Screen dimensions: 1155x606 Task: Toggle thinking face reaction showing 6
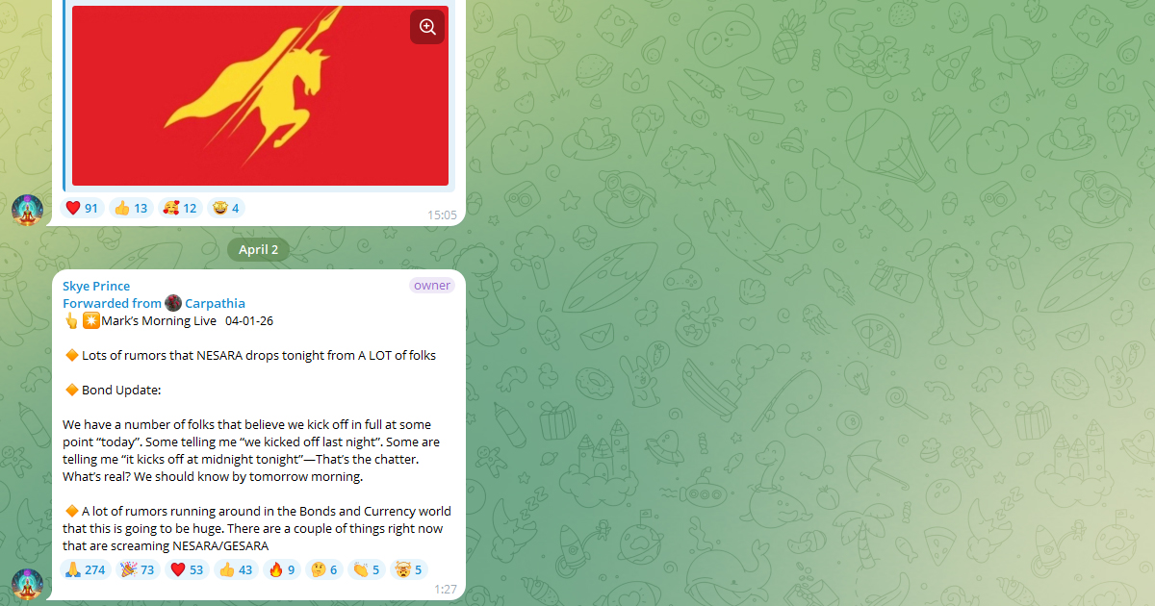coord(323,569)
